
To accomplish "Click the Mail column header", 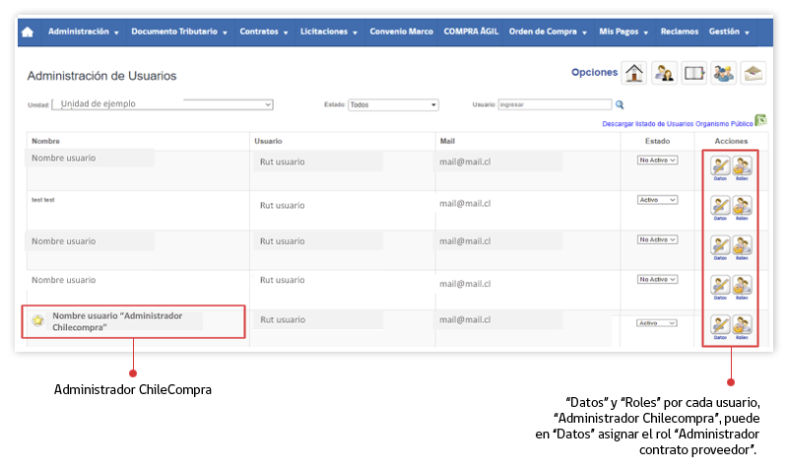I will 447,141.
